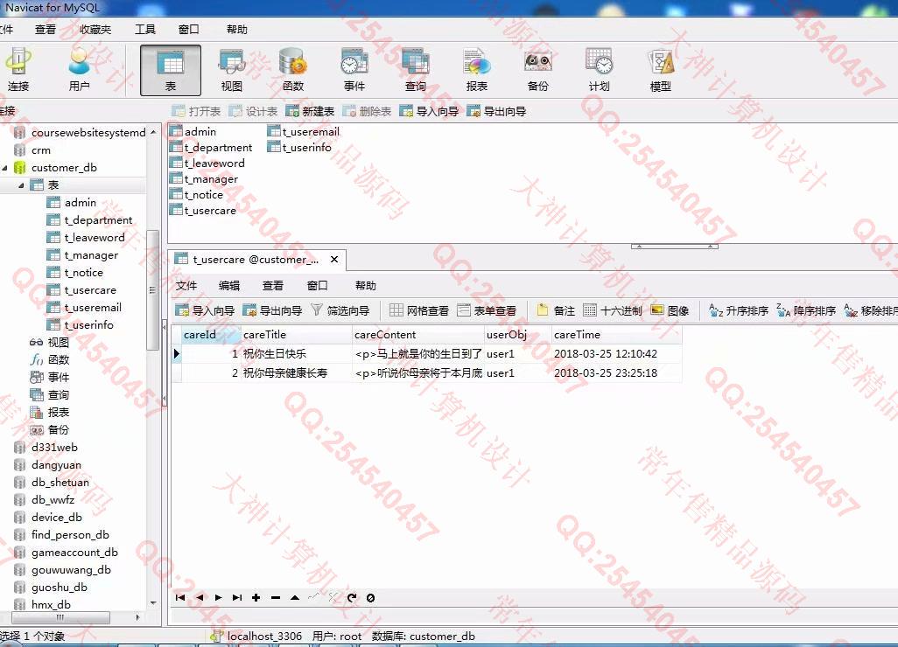Click the tree scrollbar down arrow
This screenshot has width=898, height=647.
[153, 603]
